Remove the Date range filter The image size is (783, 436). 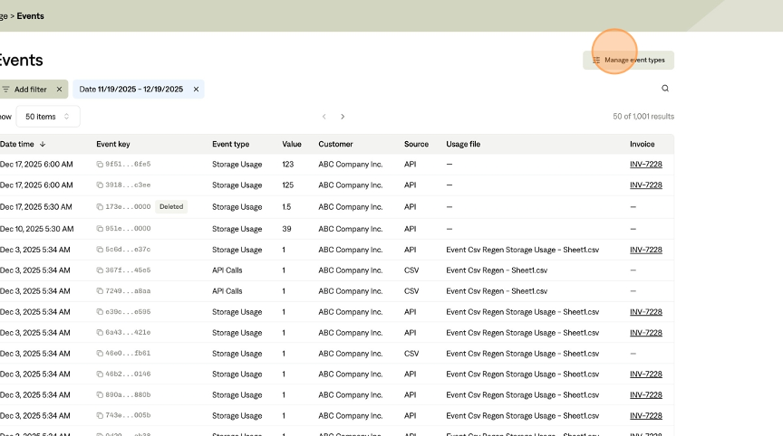point(196,90)
